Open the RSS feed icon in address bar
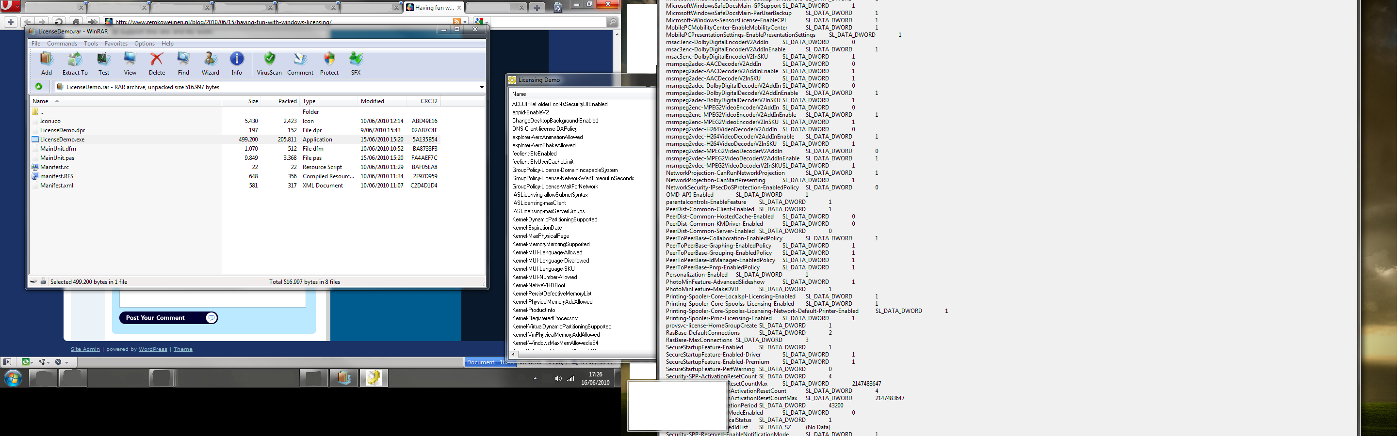This screenshot has height=436, width=1399. (457, 22)
